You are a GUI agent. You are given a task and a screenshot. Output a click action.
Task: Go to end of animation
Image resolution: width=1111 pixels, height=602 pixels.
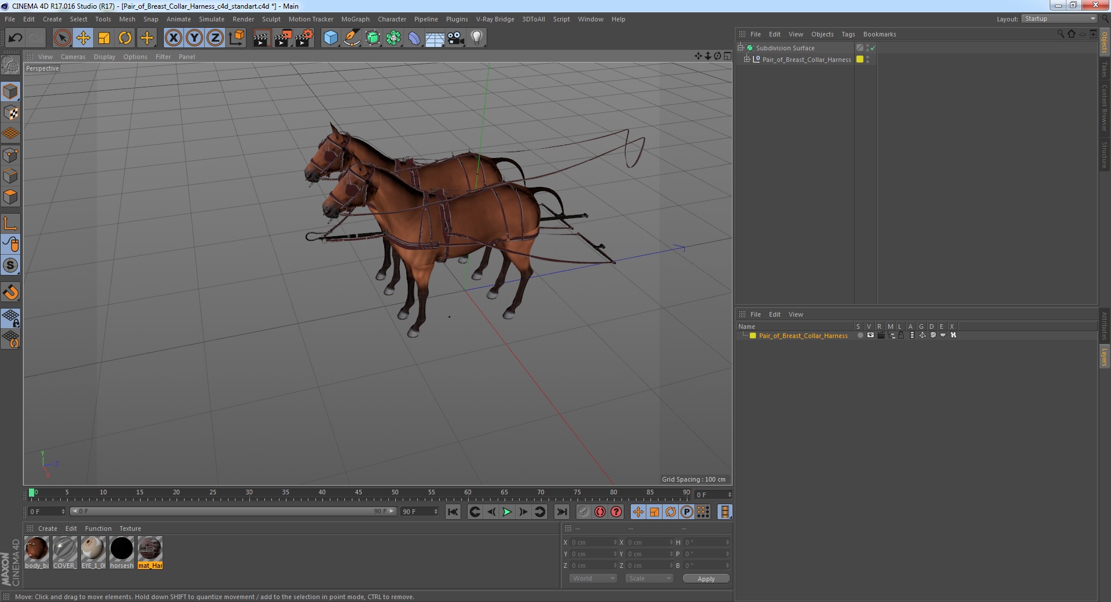[x=561, y=512]
